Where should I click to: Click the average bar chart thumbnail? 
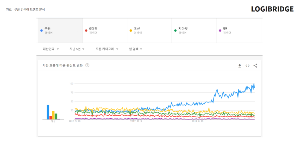(x=53, y=112)
